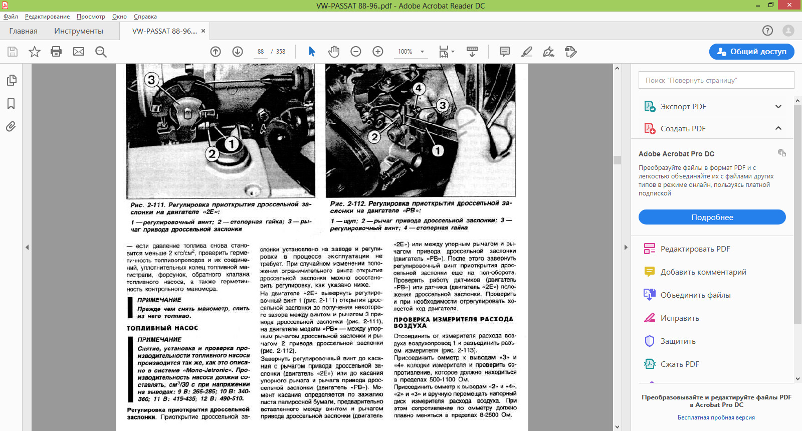Switch to the Инструменты tab

click(x=79, y=31)
